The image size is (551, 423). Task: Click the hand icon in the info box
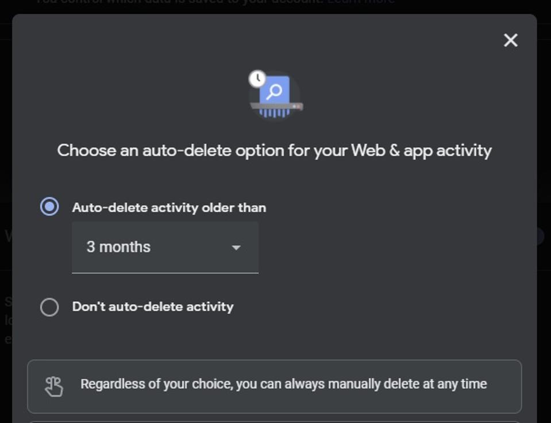tap(54, 386)
